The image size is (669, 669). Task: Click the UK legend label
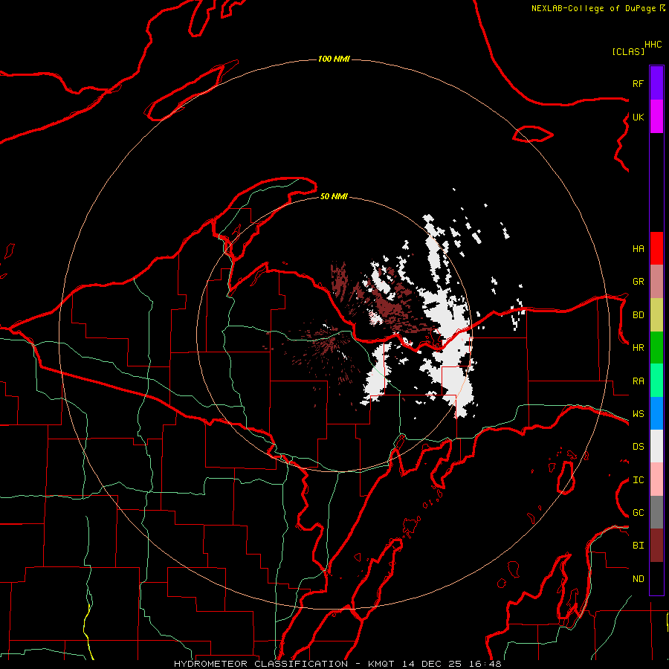coord(638,117)
